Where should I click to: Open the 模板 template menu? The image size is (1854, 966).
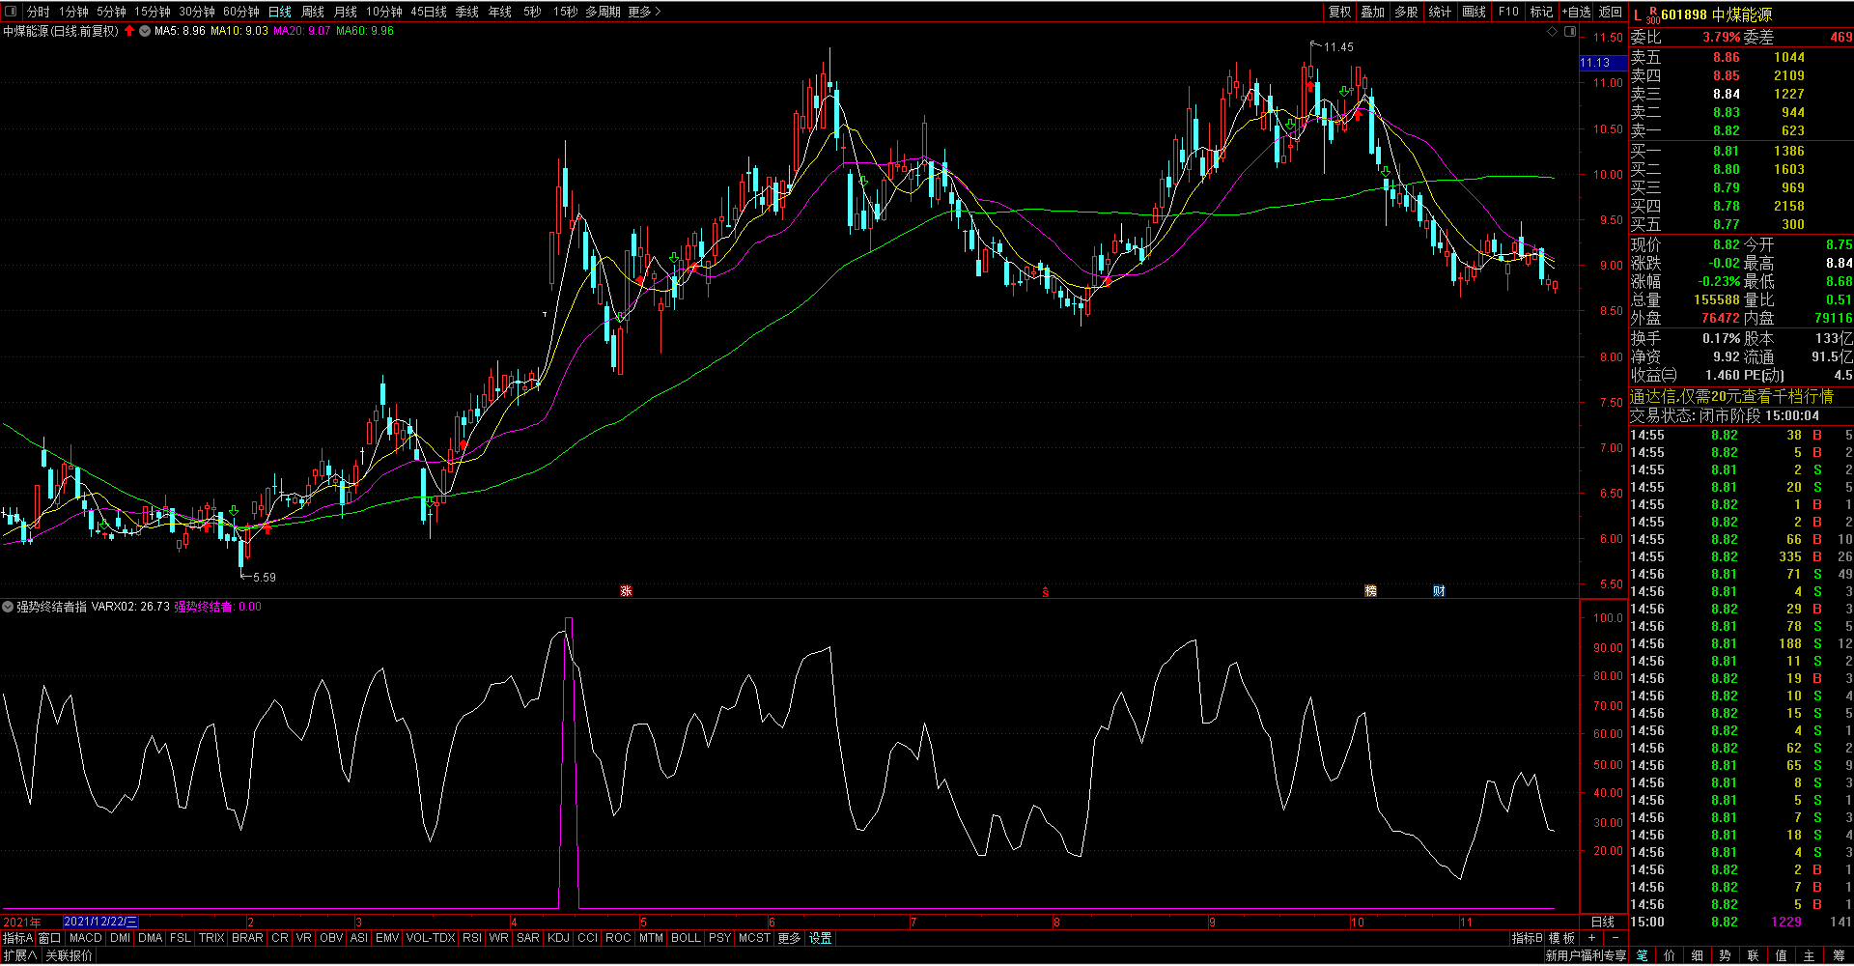point(1562,938)
